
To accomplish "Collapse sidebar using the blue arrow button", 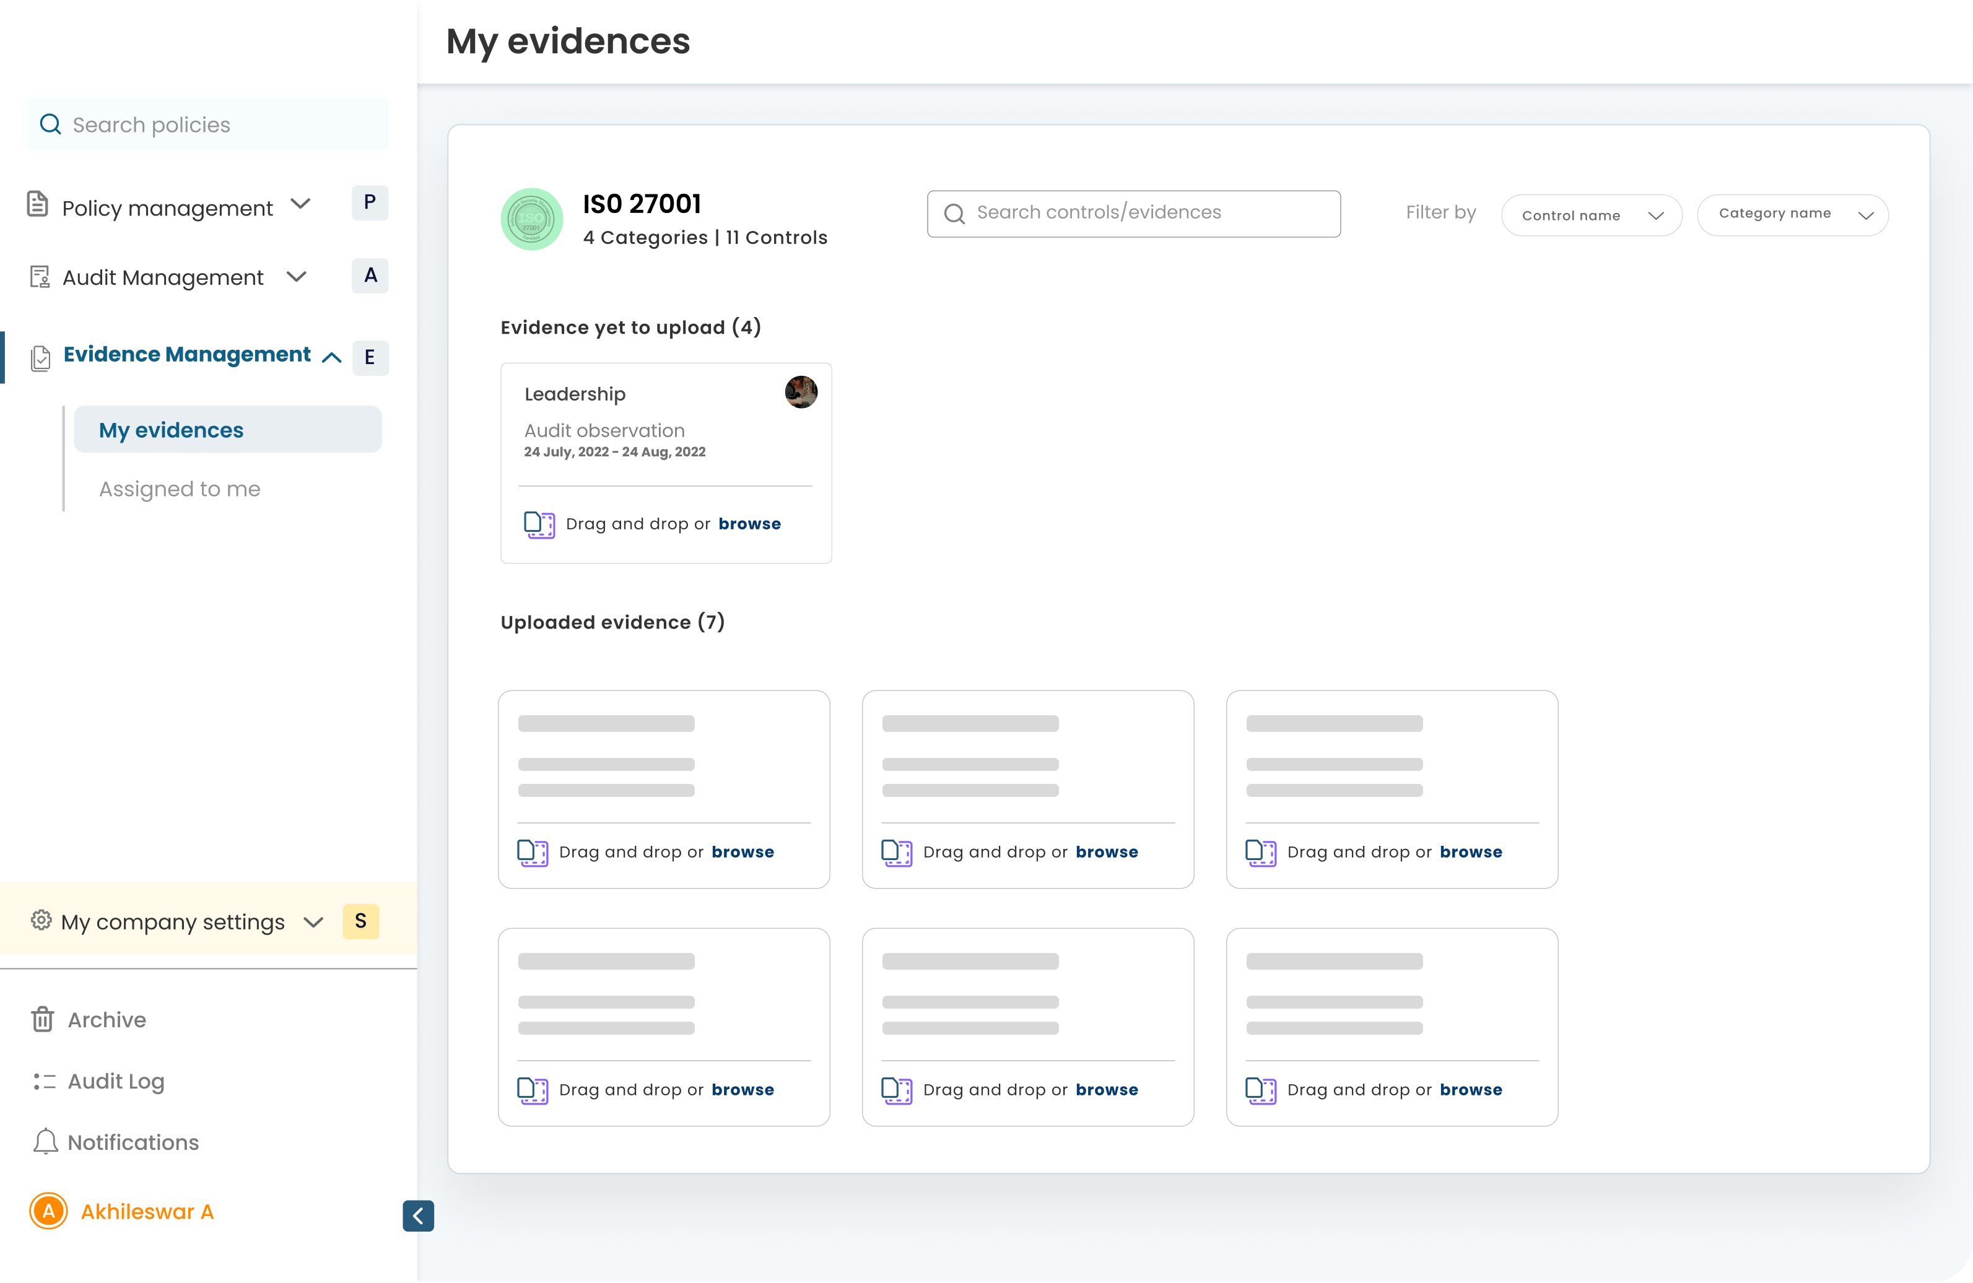I will click(x=418, y=1216).
